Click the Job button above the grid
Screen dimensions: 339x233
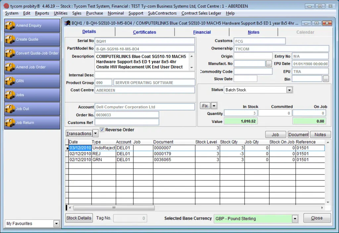[275, 135]
